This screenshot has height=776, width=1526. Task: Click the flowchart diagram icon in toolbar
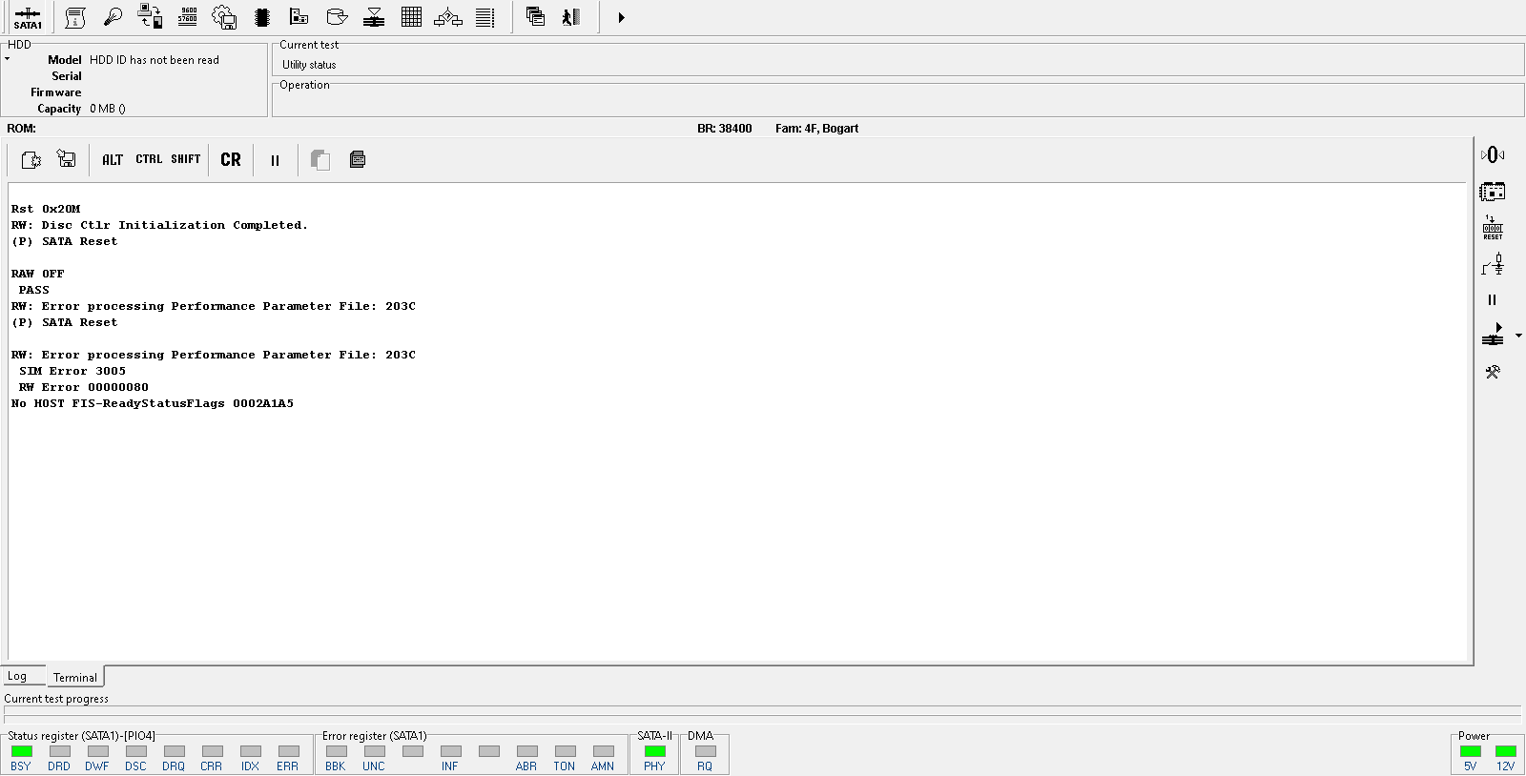pyautogui.click(x=448, y=17)
